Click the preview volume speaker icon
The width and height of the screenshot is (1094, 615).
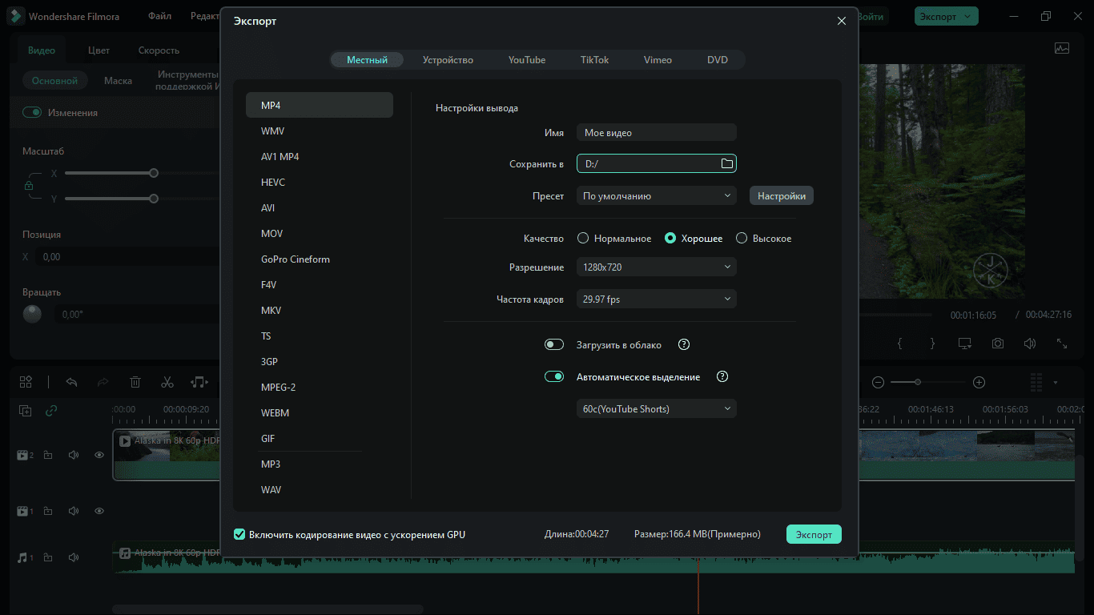coord(1030,343)
